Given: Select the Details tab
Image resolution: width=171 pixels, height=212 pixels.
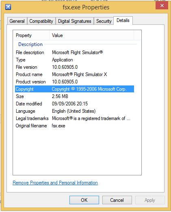Looking at the screenshot, I should (x=123, y=20).
